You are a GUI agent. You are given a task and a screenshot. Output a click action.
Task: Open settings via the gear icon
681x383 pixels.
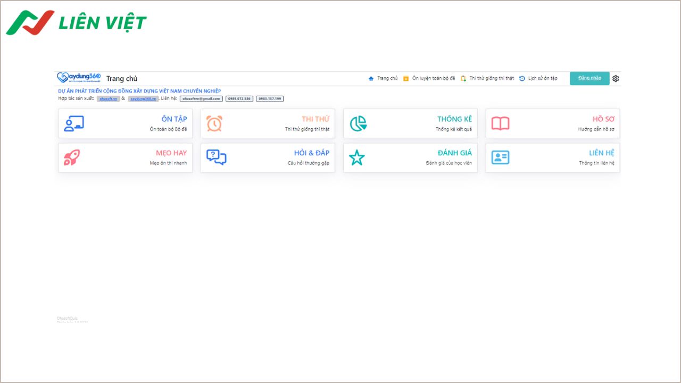point(616,78)
